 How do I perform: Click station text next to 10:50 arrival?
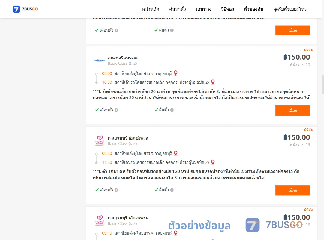[162, 82]
